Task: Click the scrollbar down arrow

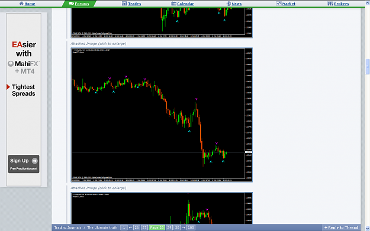Action: 368,229
